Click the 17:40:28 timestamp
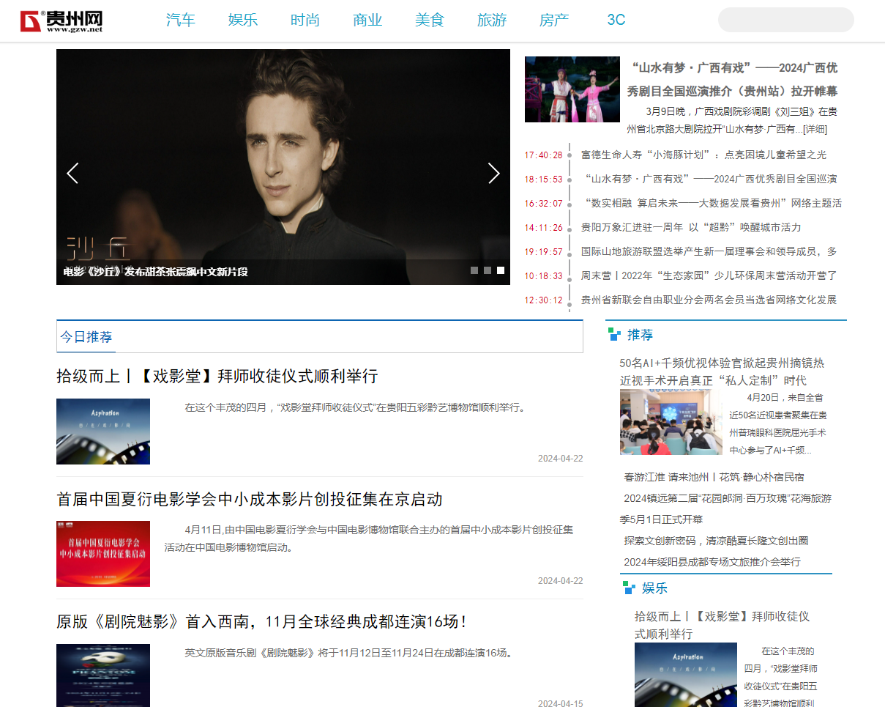 (543, 155)
